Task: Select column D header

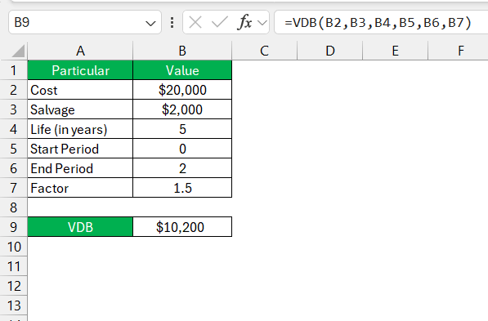Action: pyautogui.click(x=330, y=51)
